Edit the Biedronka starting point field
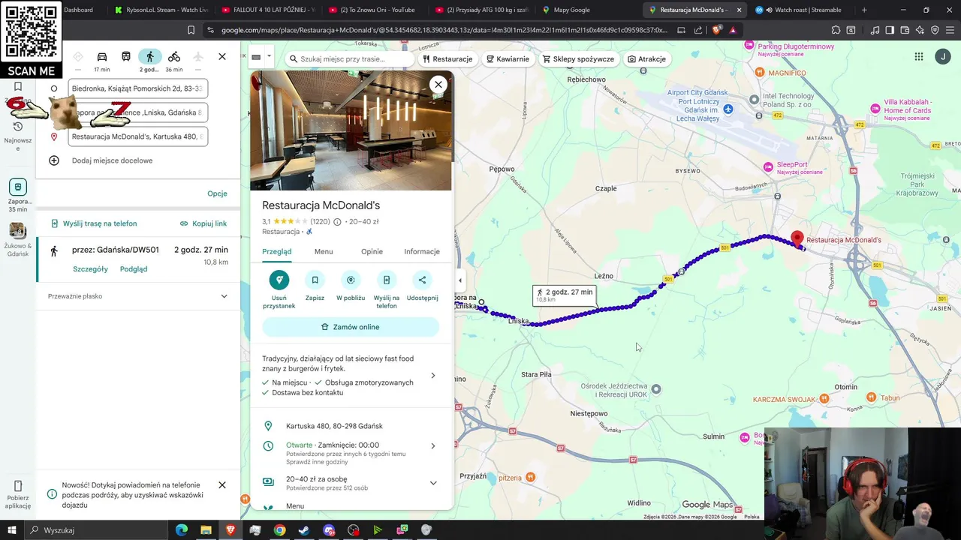This screenshot has height=540, width=961. point(138,88)
